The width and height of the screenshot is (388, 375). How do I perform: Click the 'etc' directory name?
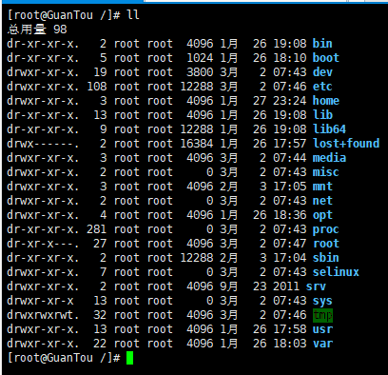pos(322,87)
